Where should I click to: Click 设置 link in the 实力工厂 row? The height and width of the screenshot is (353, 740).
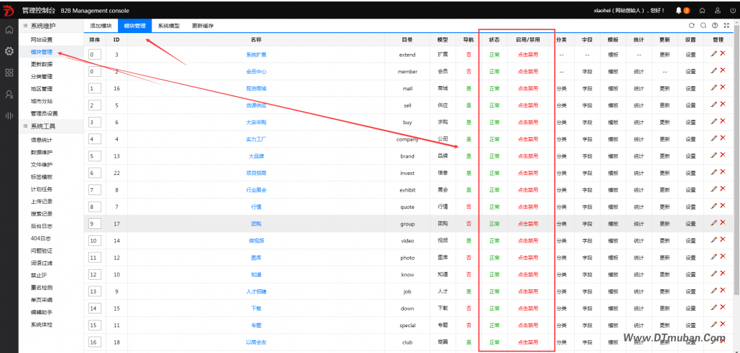point(690,139)
